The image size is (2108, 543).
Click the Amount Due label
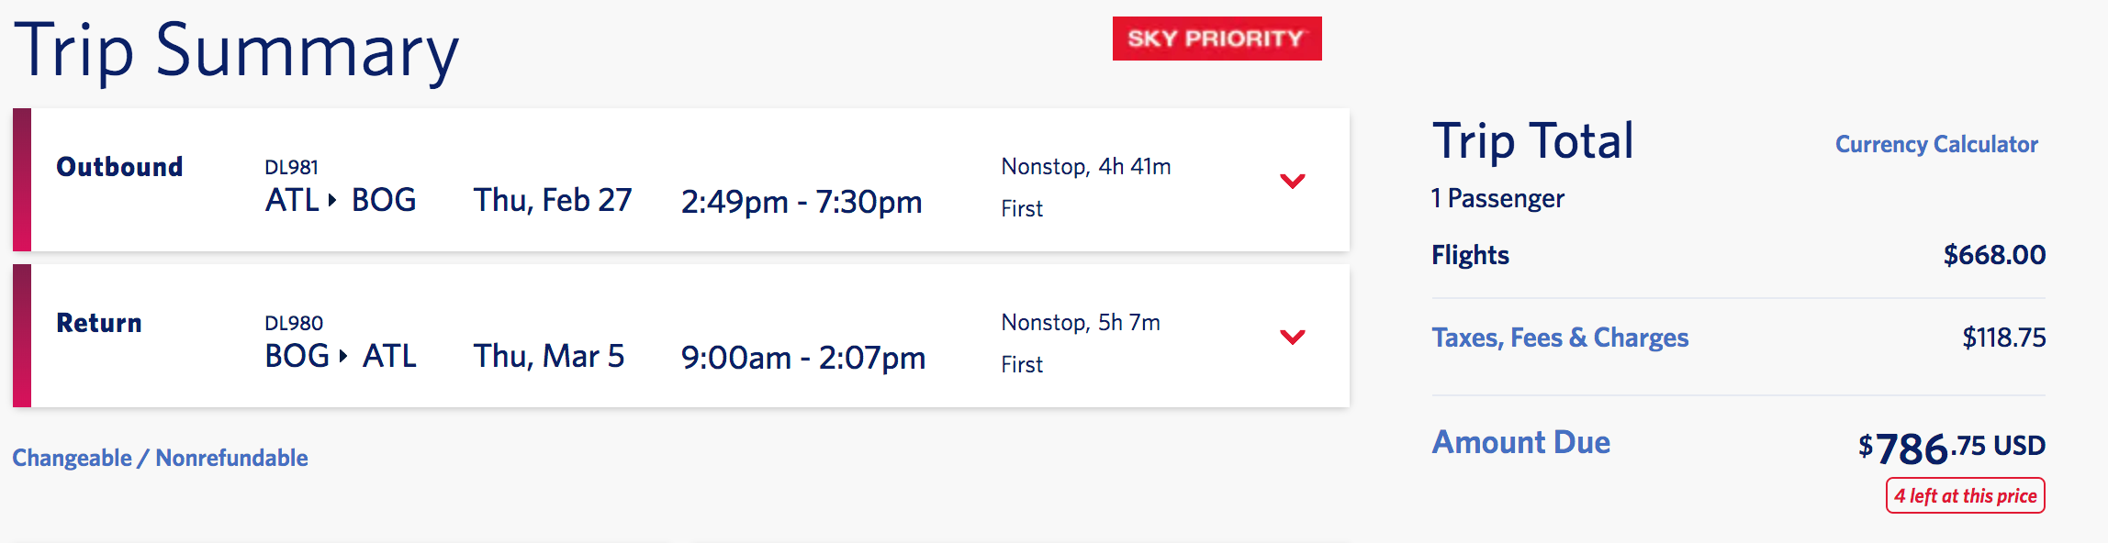click(1520, 442)
